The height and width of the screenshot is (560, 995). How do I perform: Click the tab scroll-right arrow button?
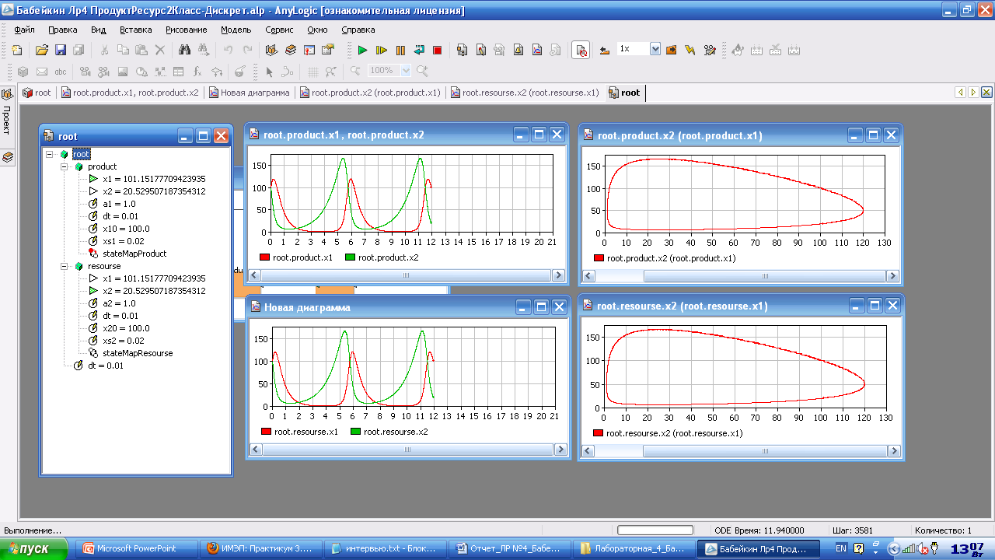click(972, 93)
